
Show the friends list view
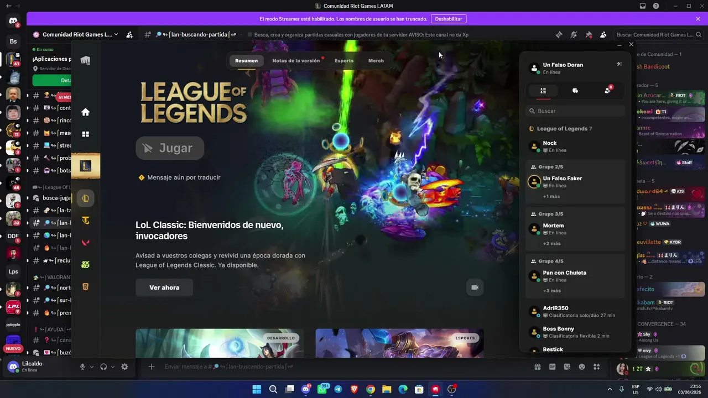click(x=543, y=91)
